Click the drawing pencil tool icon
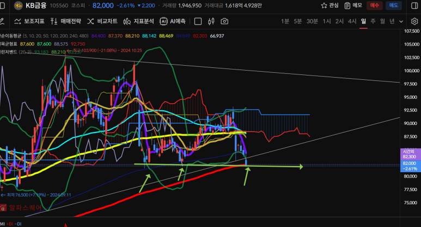421x227 pixels. click(x=2, y=21)
